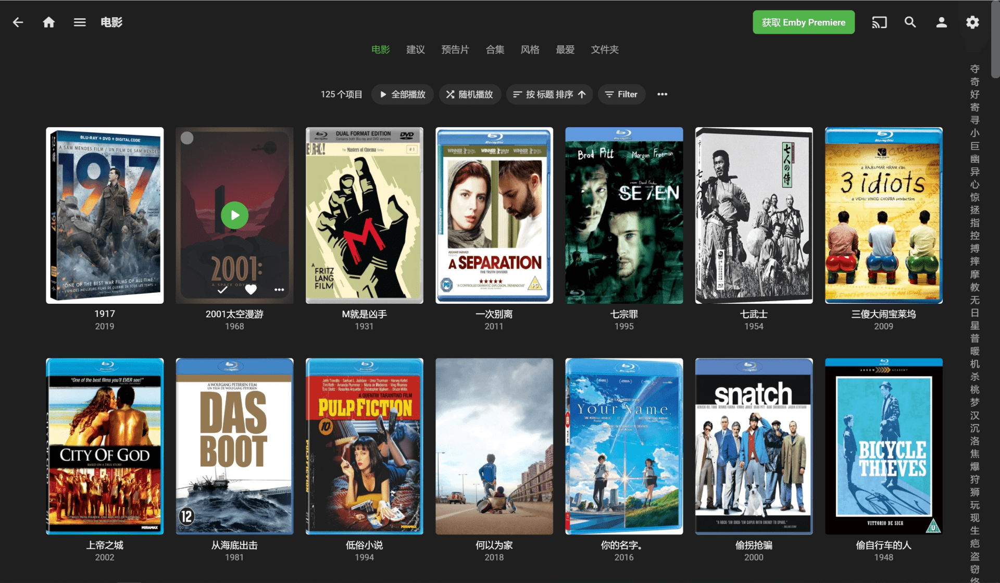Jump to 梦 in the index picker

click(975, 403)
